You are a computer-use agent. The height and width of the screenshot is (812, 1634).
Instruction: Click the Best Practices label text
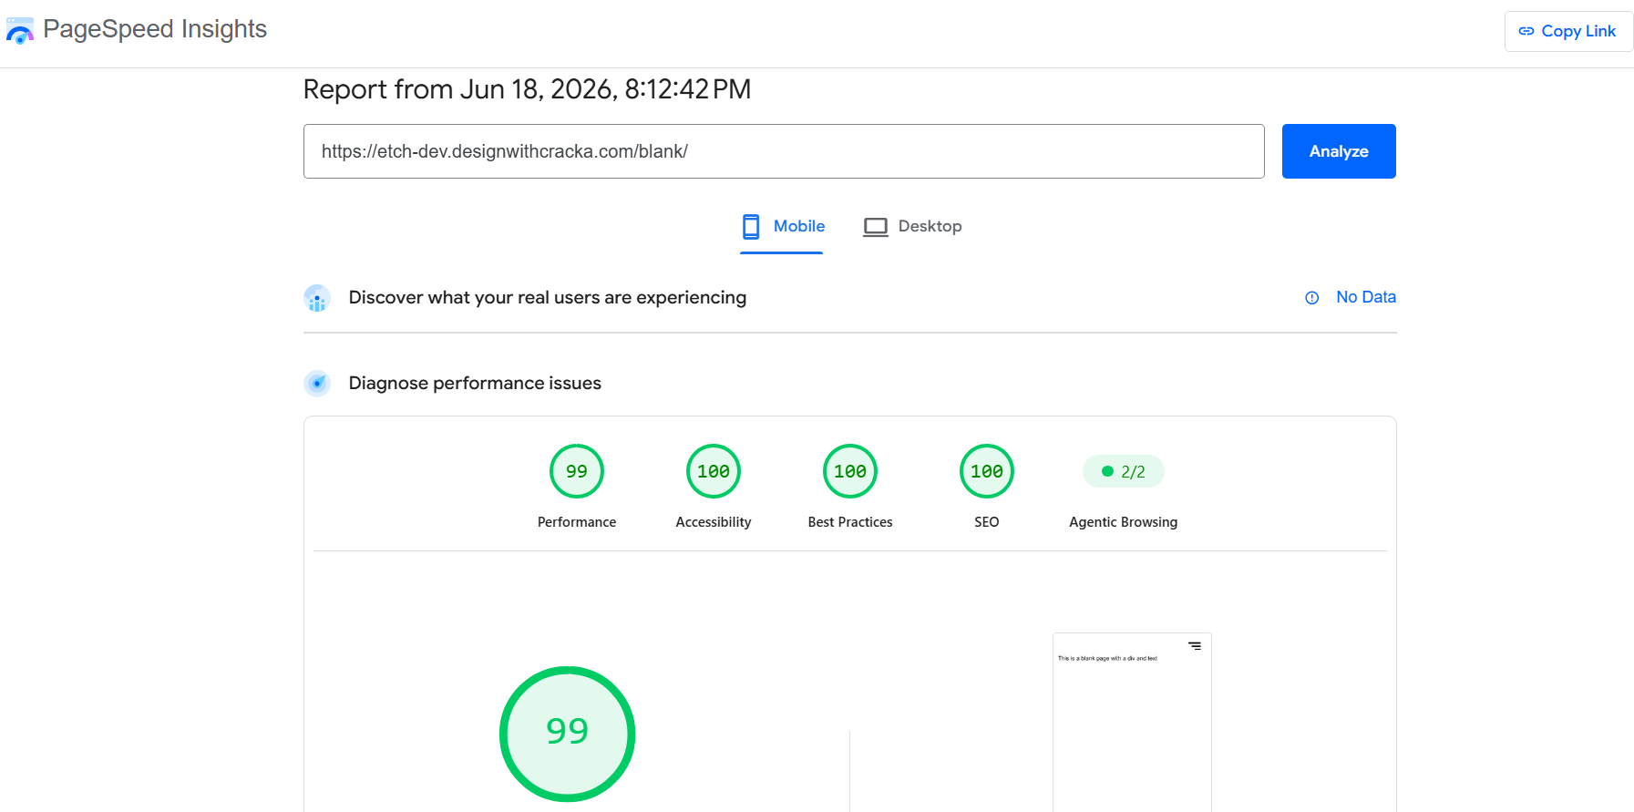click(850, 522)
